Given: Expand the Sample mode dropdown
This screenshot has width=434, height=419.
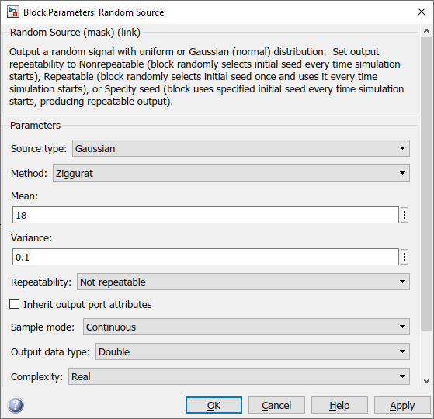Looking at the screenshot, I should click(x=246, y=327).
